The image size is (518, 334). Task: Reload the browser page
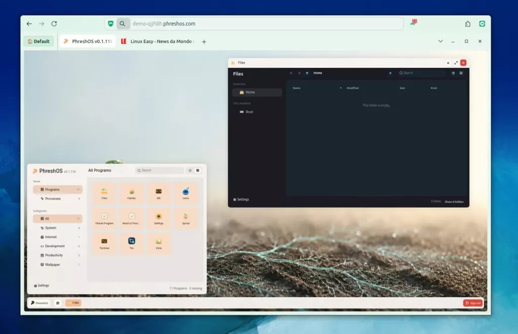click(54, 24)
